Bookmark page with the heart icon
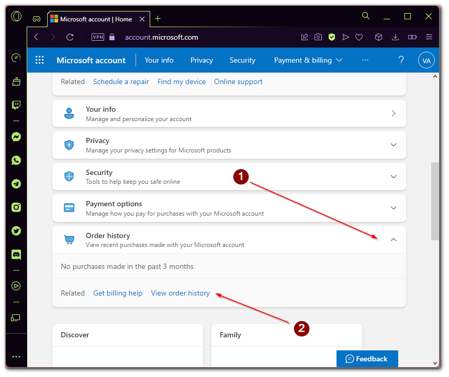 (359, 37)
